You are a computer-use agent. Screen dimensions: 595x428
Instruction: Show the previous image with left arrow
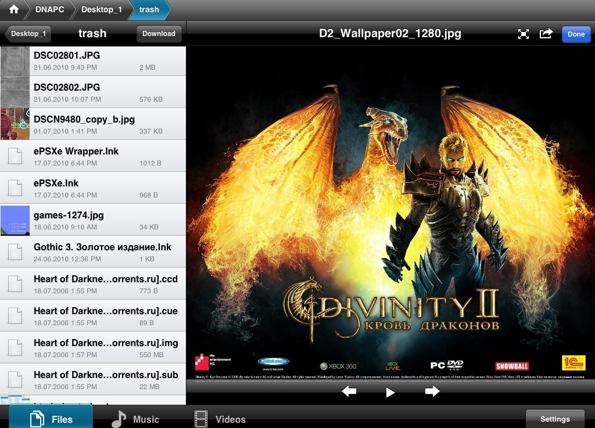(349, 391)
